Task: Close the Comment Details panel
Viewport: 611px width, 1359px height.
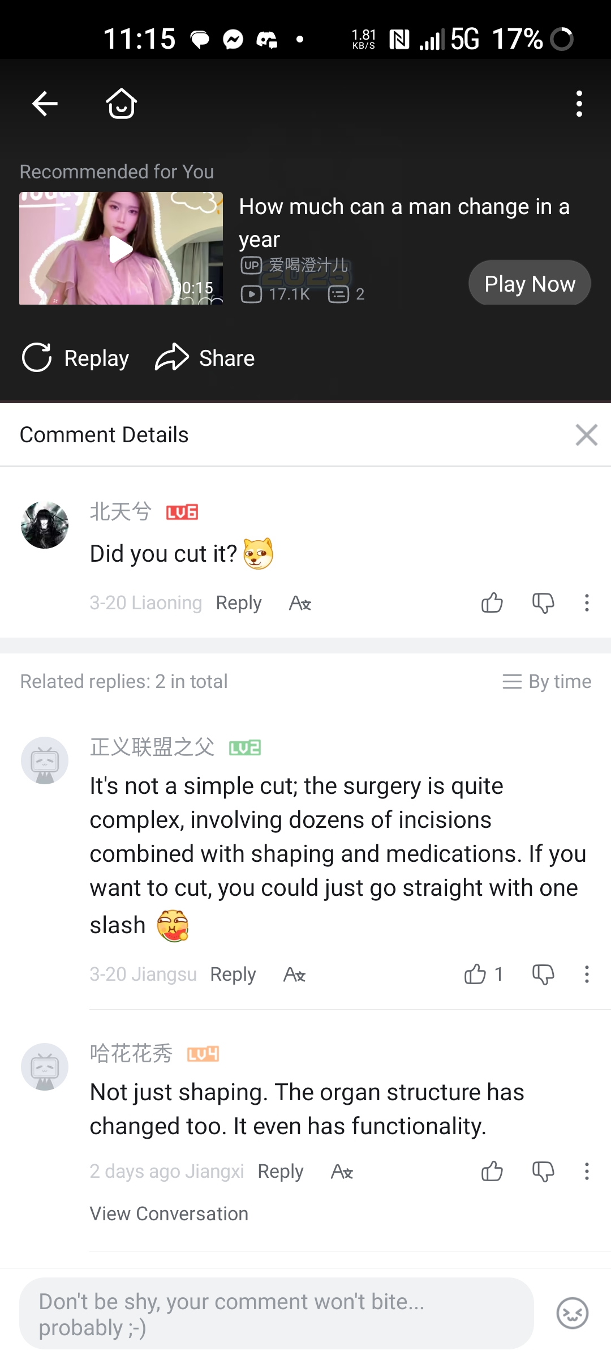Action: (x=586, y=435)
